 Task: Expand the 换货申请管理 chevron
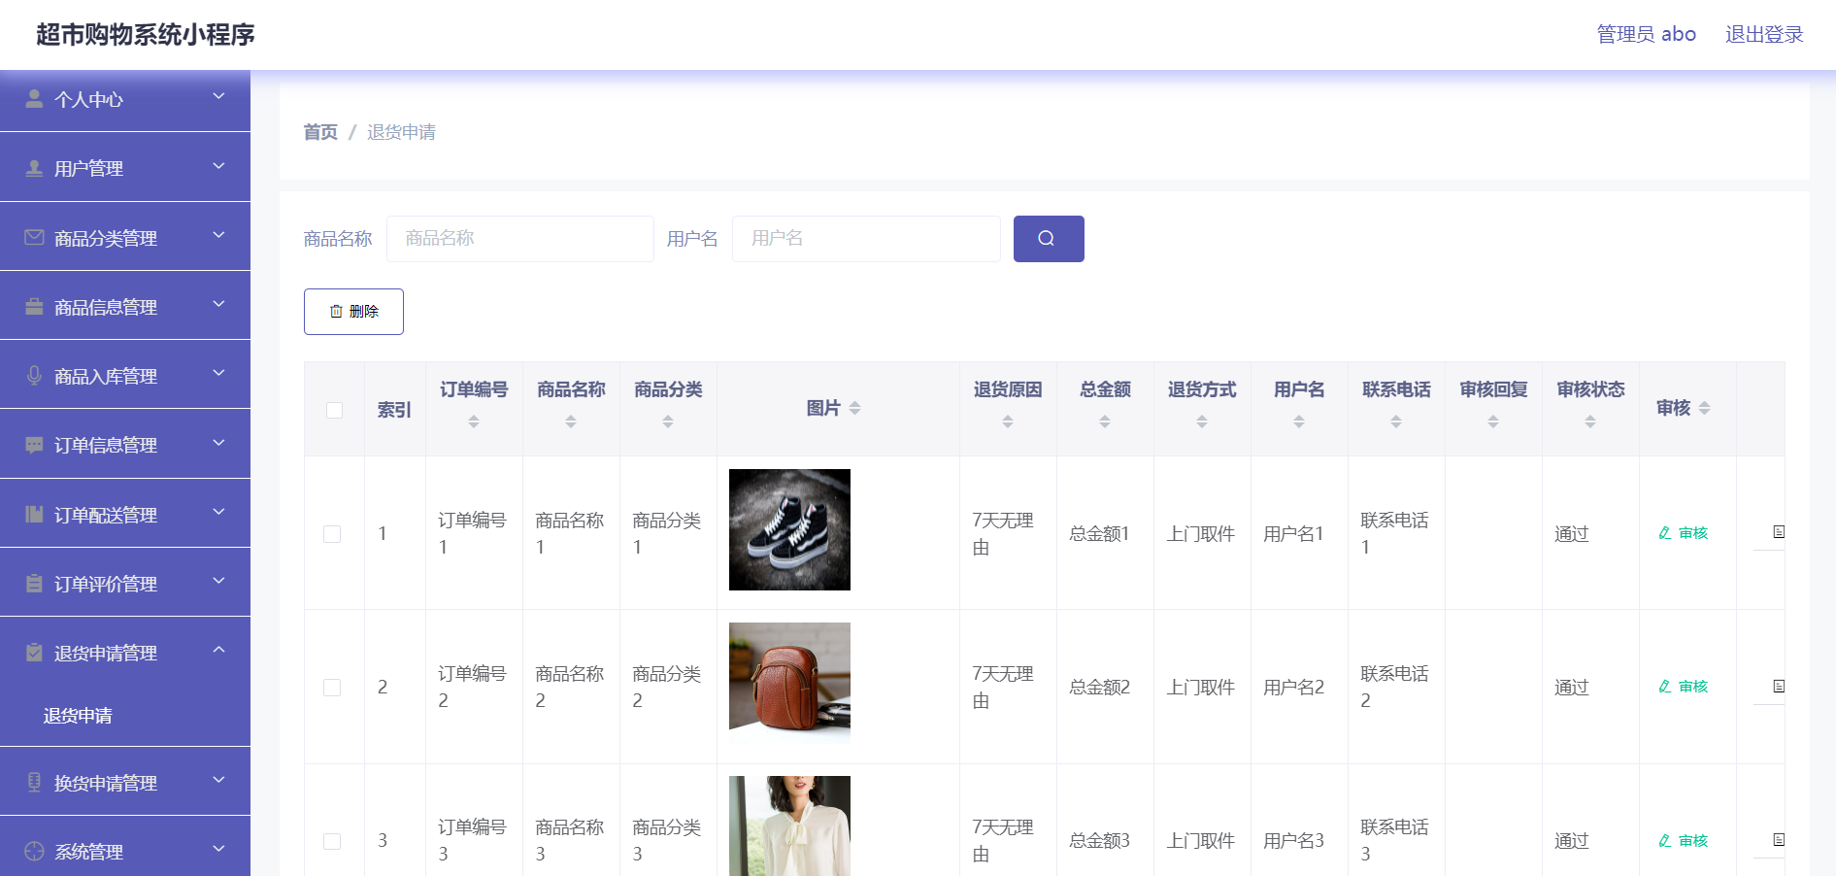pyautogui.click(x=218, y=780)
